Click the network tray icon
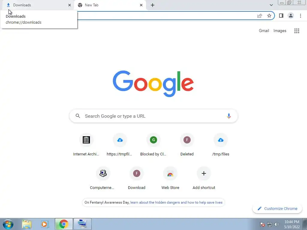 [270, 224]
